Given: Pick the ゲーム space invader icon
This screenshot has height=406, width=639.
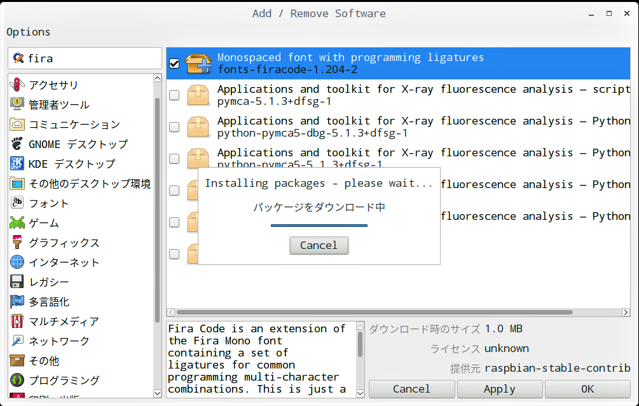Looking at the screenshot, I should 17,223.
